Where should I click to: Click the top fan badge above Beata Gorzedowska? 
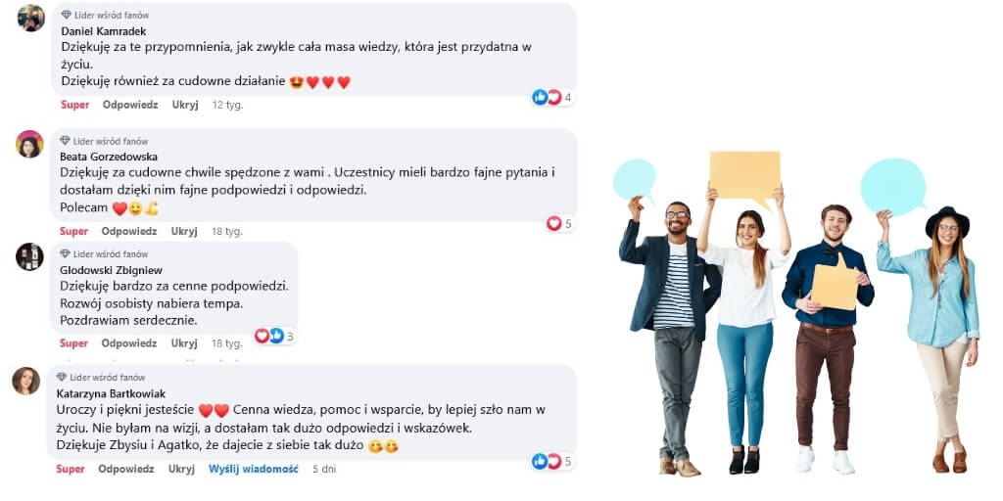[104, 141]
